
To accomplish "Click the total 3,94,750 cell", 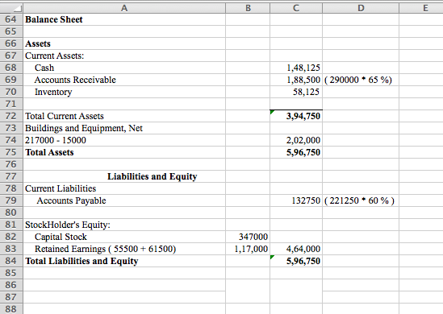I will point(296,116).
